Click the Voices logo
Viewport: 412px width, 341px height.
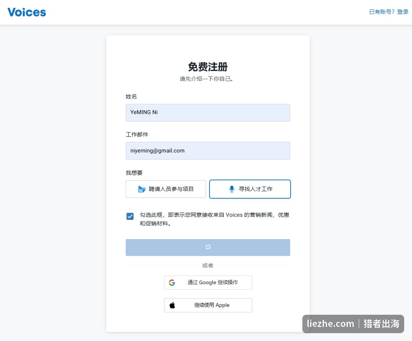(27, 13)
